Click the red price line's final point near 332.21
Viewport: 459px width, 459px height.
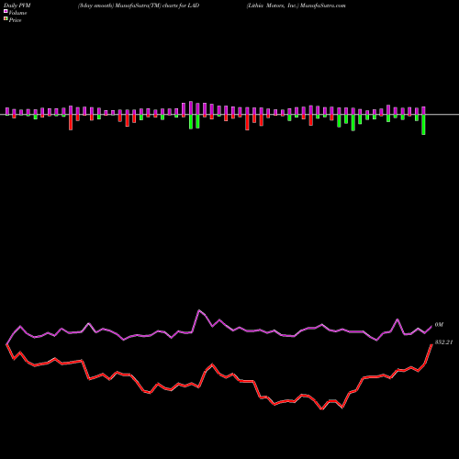click(431, 344)
